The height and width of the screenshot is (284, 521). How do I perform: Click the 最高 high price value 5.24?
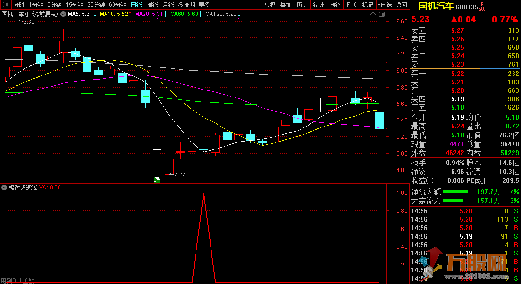click(458, 126)
